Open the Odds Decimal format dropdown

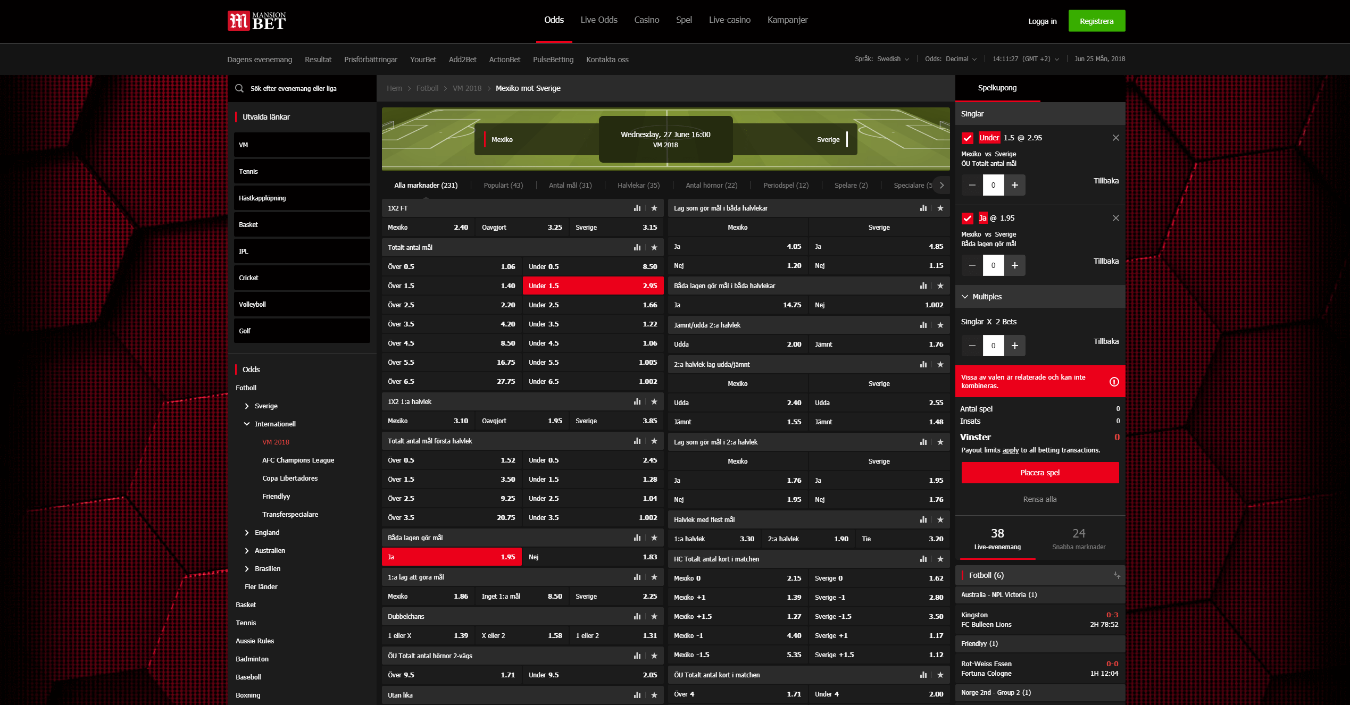[951, 59]
